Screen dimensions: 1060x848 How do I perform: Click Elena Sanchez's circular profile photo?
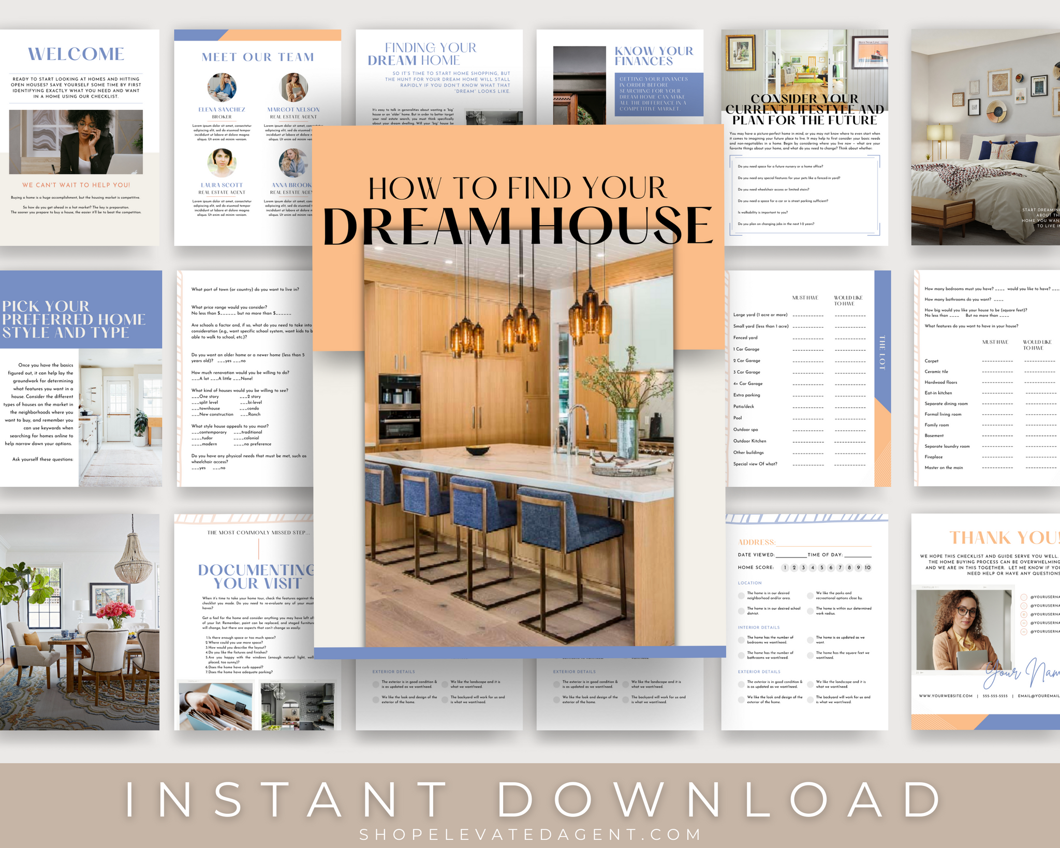click(x=222, y=87)
